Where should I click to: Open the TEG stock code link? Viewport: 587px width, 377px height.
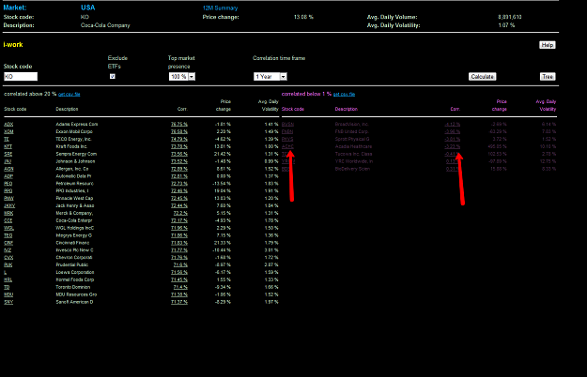click(x=8, y=235)
